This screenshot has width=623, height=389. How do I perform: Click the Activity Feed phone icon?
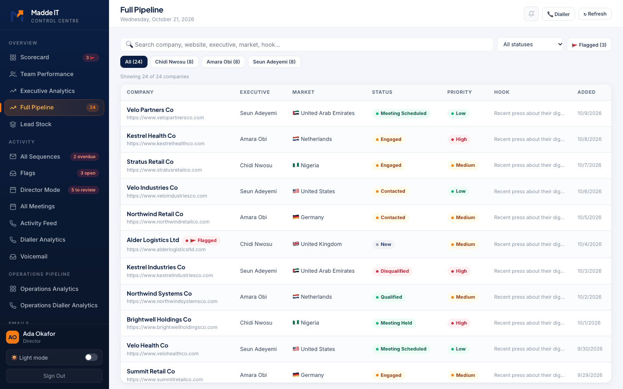tap(13, 223)
